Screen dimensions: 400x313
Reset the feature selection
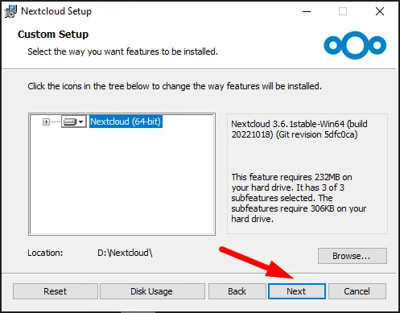pos(56,291)
